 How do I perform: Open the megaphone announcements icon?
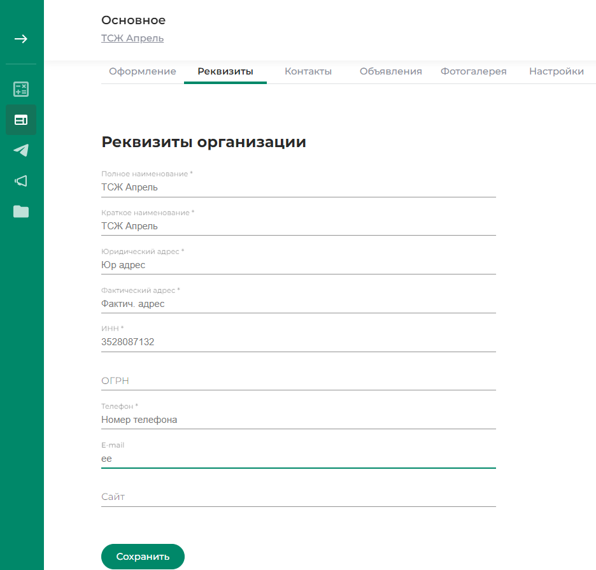[x=21, y=181]
